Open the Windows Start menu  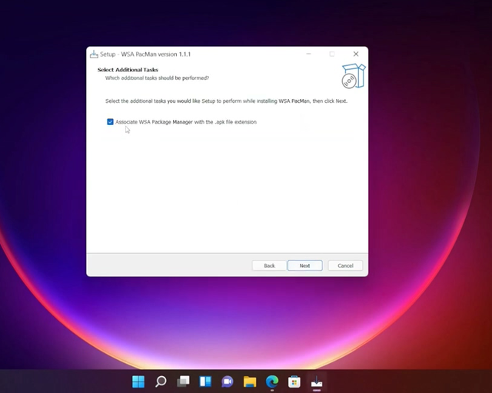coord(138,381)
